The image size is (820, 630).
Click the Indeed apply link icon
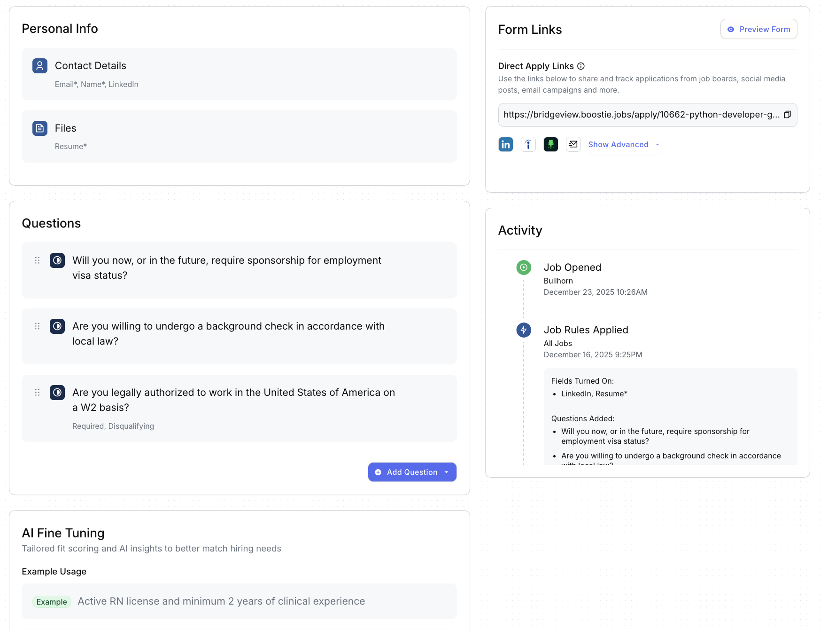528,144
